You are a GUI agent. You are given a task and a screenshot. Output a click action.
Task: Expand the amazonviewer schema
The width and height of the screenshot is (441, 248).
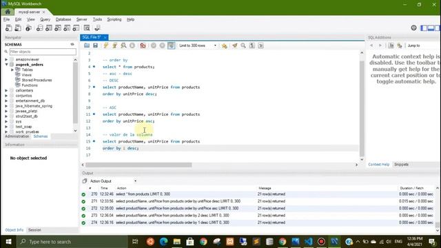click(6, 60)
